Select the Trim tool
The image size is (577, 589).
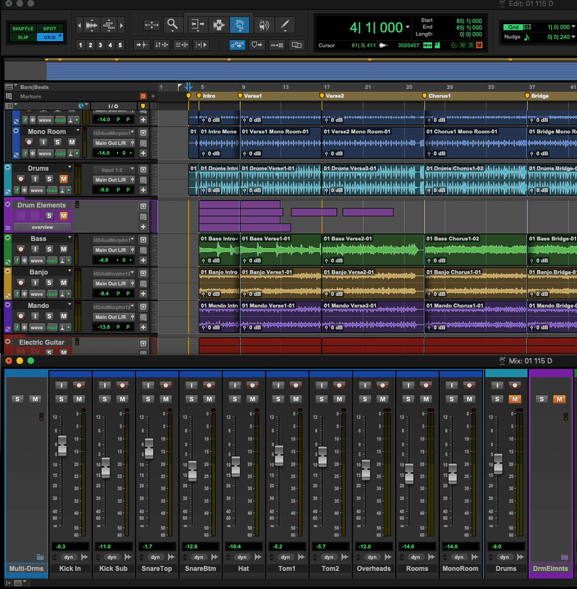[x=197, y=25]
